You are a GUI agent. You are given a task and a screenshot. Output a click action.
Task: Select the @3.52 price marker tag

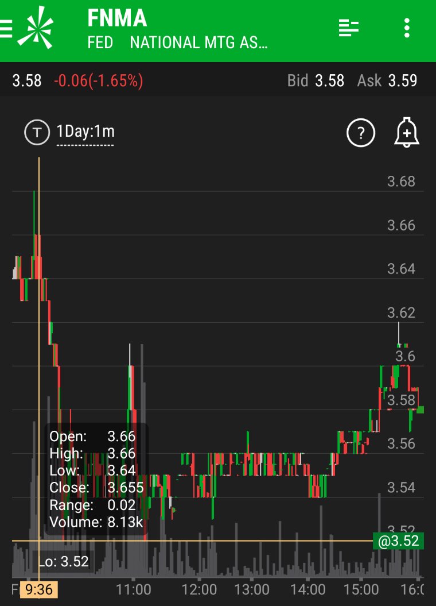(x=398, y=541)
